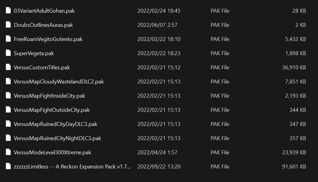
Task: Click the 2022/09/22 13:20 modified date
Action: (x=159, y=167)
